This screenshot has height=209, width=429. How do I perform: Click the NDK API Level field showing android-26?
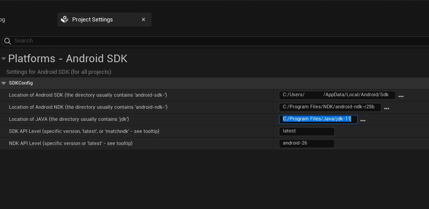coord(307,143)
